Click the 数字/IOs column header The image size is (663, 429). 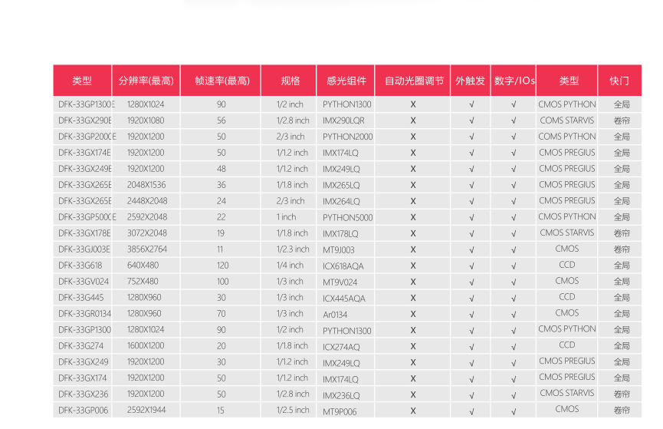tap(514, 81)
